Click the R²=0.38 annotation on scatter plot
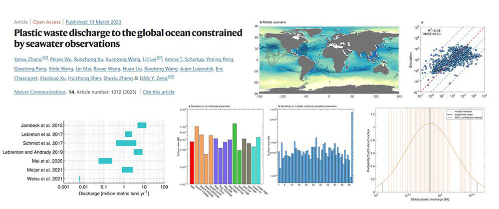 [435, 31]
